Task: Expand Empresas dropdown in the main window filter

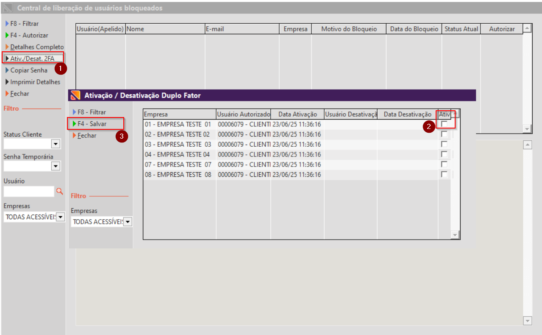Action: click(x=60, y=217)
